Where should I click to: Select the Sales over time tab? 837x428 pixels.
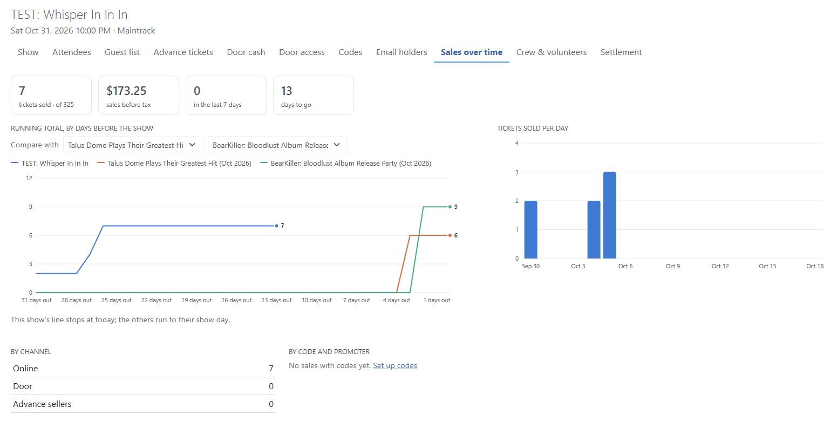[472, 52]
